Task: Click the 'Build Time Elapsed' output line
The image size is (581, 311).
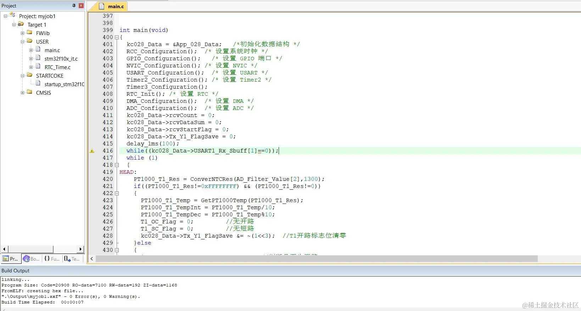Action: [x=43, y=302]
